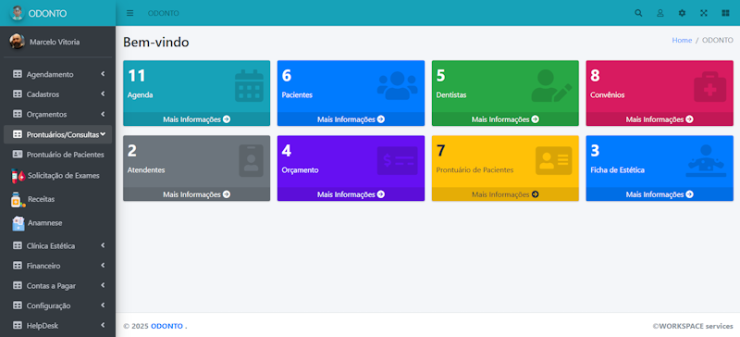Click arrow icon in Agenda Mais Informações
The height and width of the screenshot is (337, 740).
point(227,119)
